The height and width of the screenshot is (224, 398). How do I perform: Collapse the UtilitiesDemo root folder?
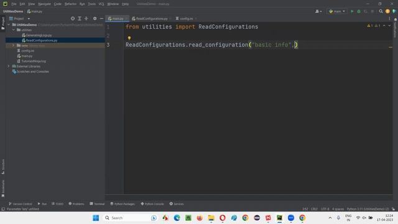[x=9, y=25]
